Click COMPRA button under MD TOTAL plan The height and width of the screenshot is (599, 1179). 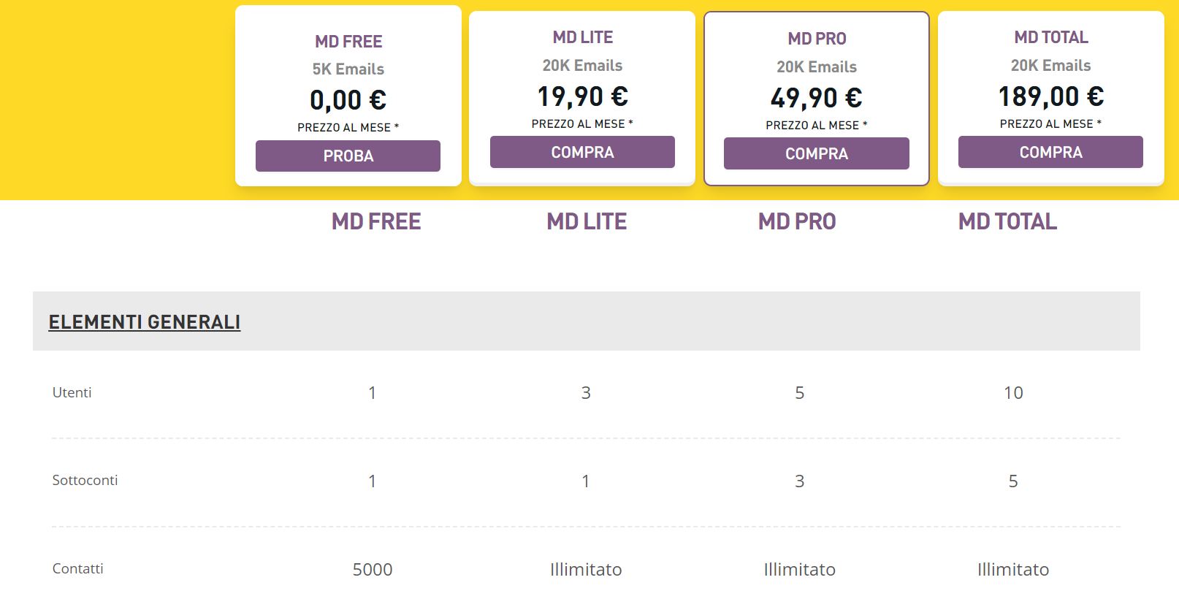point(1050,152)
